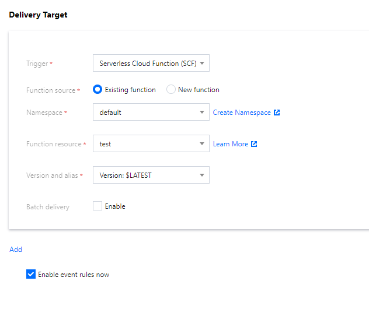The height and width of the screenshot is (309, 369).
Task: Click the Function resource dropdown arrow
Action: 202,143
